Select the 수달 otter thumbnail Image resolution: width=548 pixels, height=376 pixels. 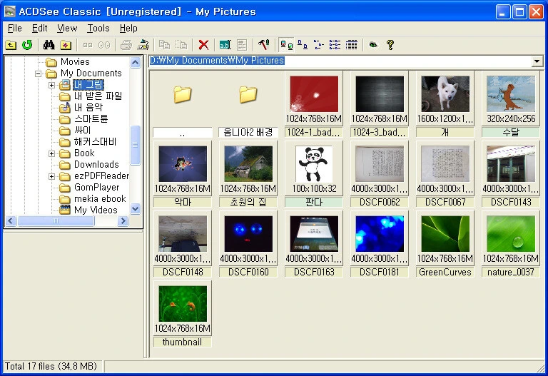tap(511, 105)
